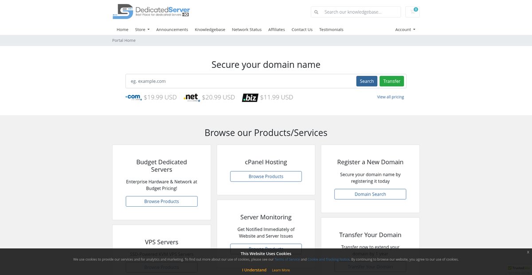532x275 pixels.
Task: Click the blue Search button
Action: pos(367,81)
